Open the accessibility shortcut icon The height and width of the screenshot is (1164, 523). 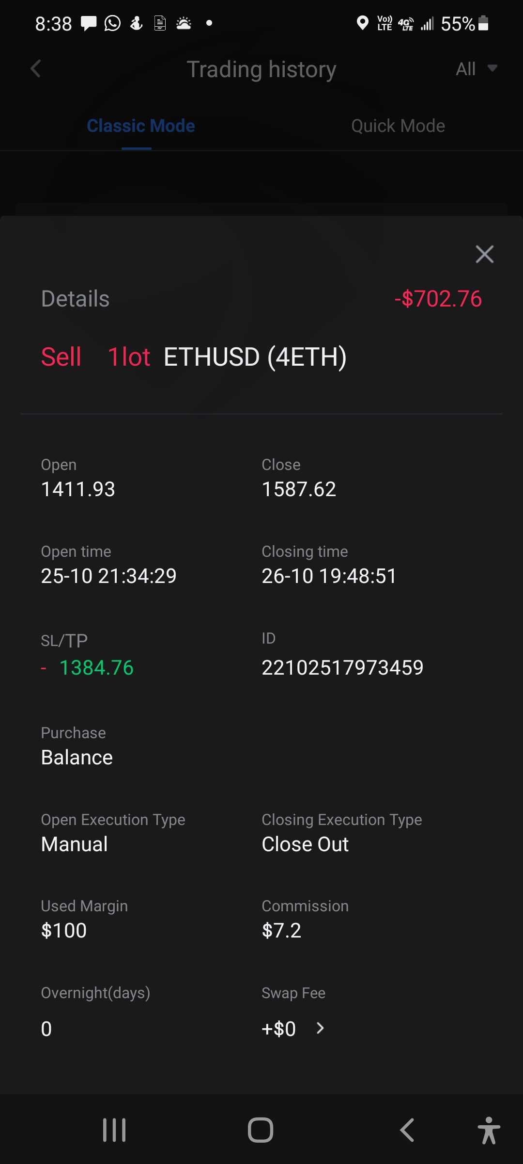point(488,1130)
